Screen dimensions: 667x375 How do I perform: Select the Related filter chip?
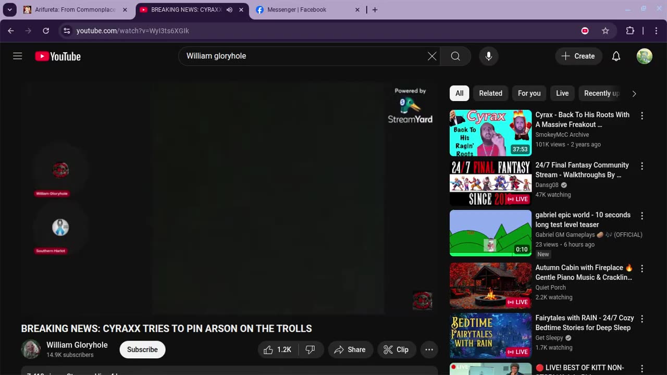[491, 93]
